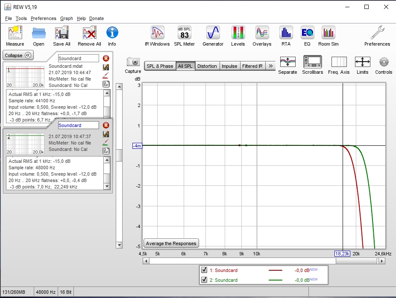
Task: Click the Save All icon
Action: point(62,36)
